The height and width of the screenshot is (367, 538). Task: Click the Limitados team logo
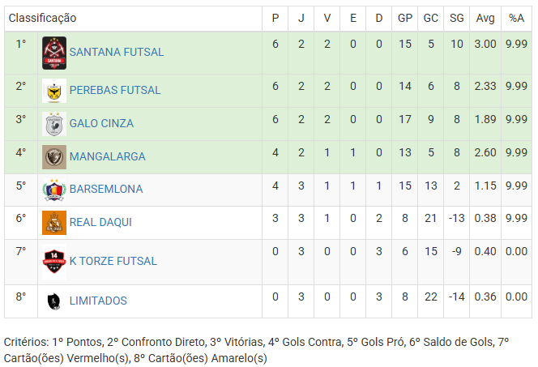click(x=54, y=301)
